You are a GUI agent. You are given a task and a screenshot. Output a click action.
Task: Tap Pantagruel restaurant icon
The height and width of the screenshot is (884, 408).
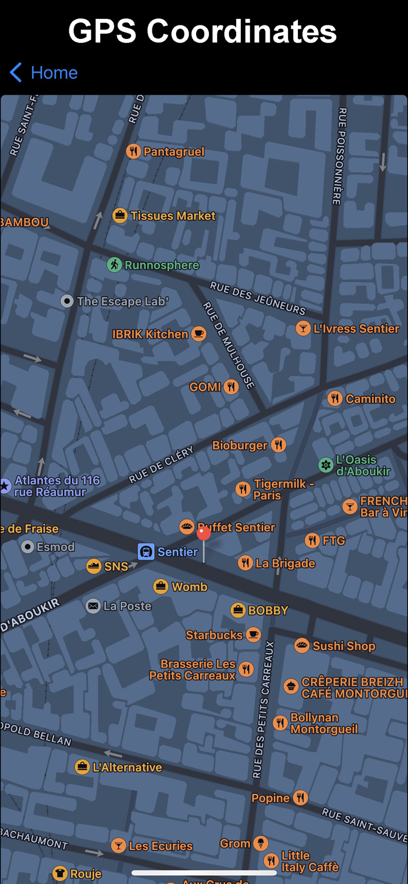coord(134,151)
